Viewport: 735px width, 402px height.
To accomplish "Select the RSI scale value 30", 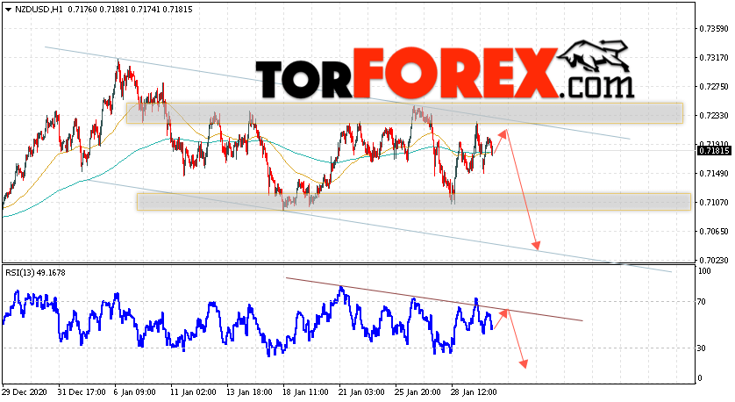I will click(x=702, y=348).
